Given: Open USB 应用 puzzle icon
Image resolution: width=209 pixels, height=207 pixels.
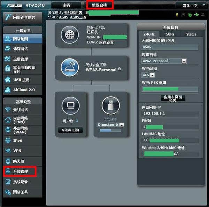Looking at the screenshot, I should click(7, 80).
